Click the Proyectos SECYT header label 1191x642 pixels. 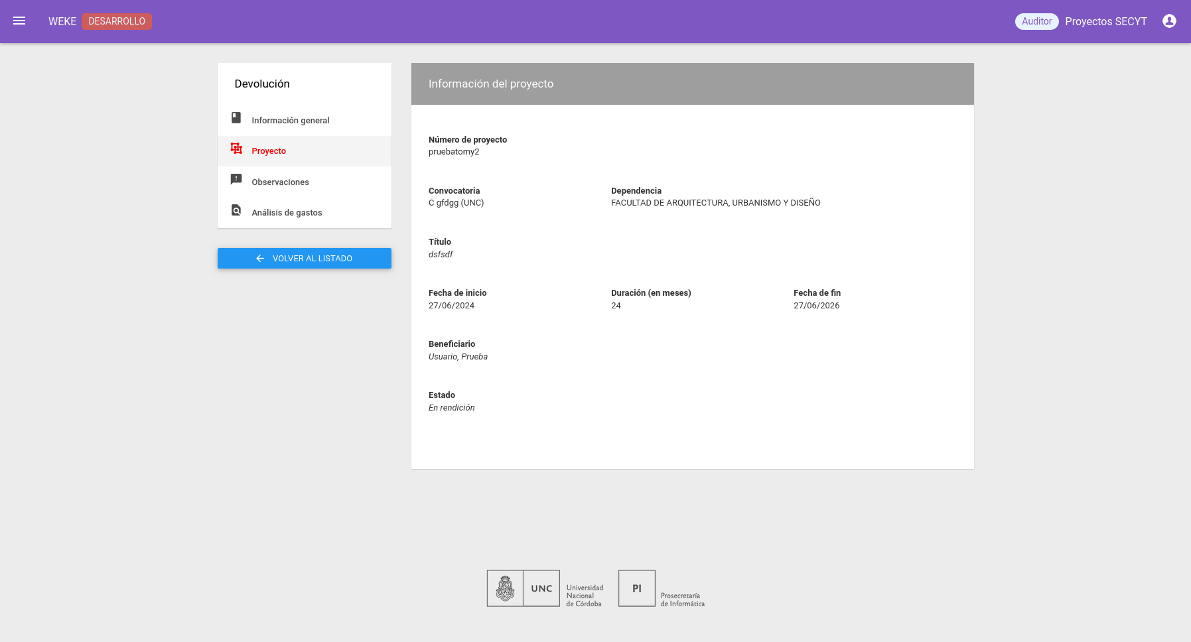pyautogui.click(x=1105, y=21)
